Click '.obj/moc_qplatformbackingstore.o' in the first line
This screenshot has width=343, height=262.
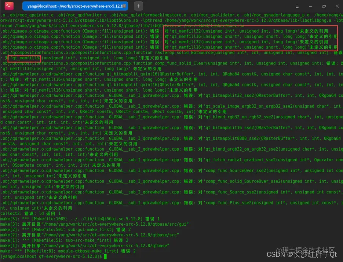pyautogui.click(x=148, y=15)
